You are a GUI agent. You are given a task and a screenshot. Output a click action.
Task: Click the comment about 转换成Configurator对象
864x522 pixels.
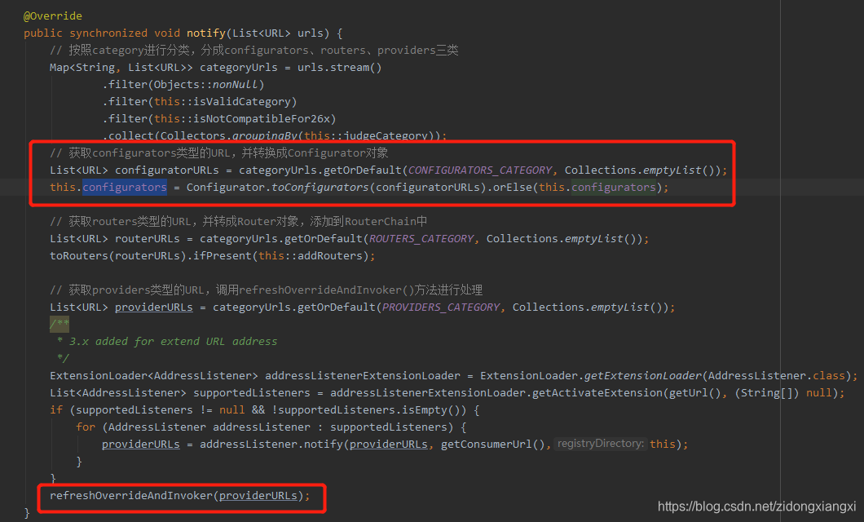click(x=218, y=153)
